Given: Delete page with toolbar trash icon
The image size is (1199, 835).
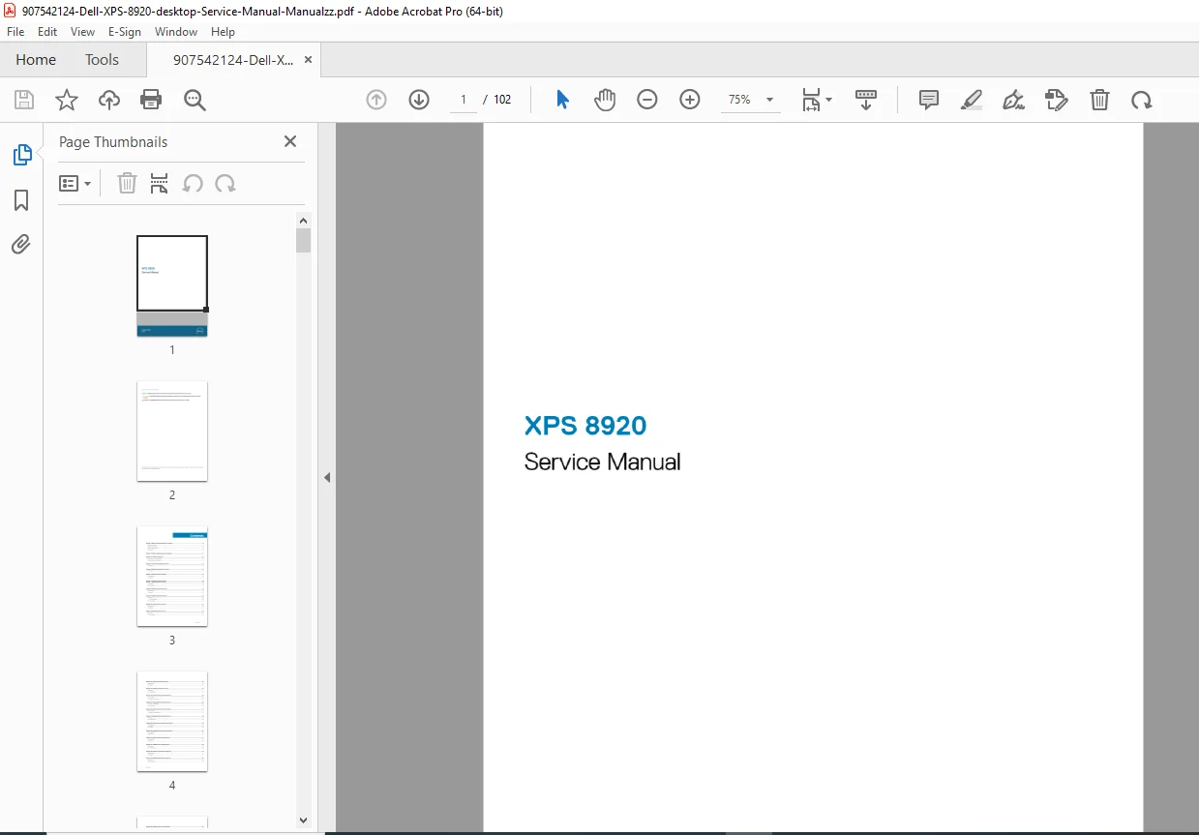Looking at the screenshot, I should click(1099, 100).
